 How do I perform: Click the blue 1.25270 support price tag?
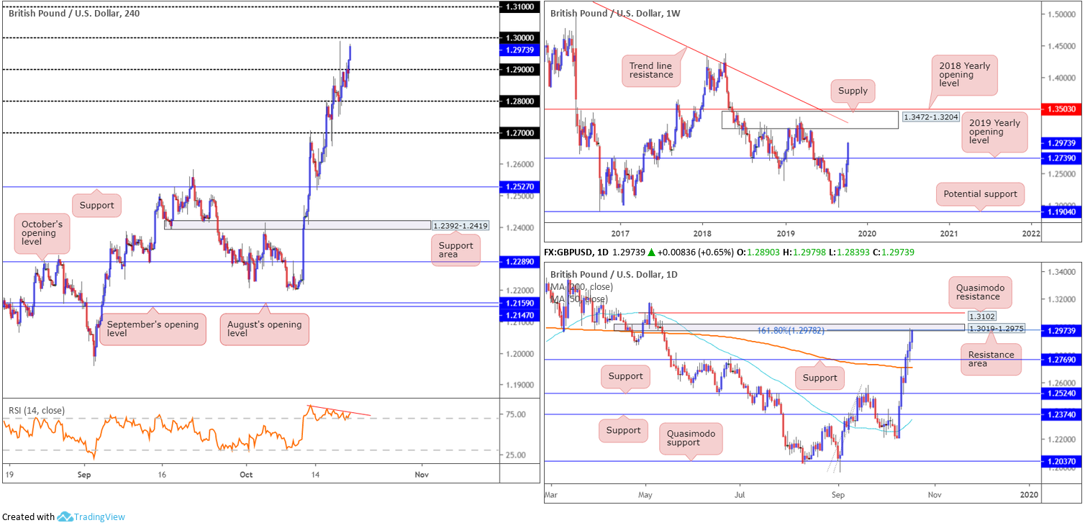(x=519, y=186)
